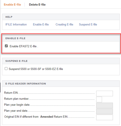Select the Enable E-file tab at top
The height and width of the screenshot is (126, 121).
12,5
